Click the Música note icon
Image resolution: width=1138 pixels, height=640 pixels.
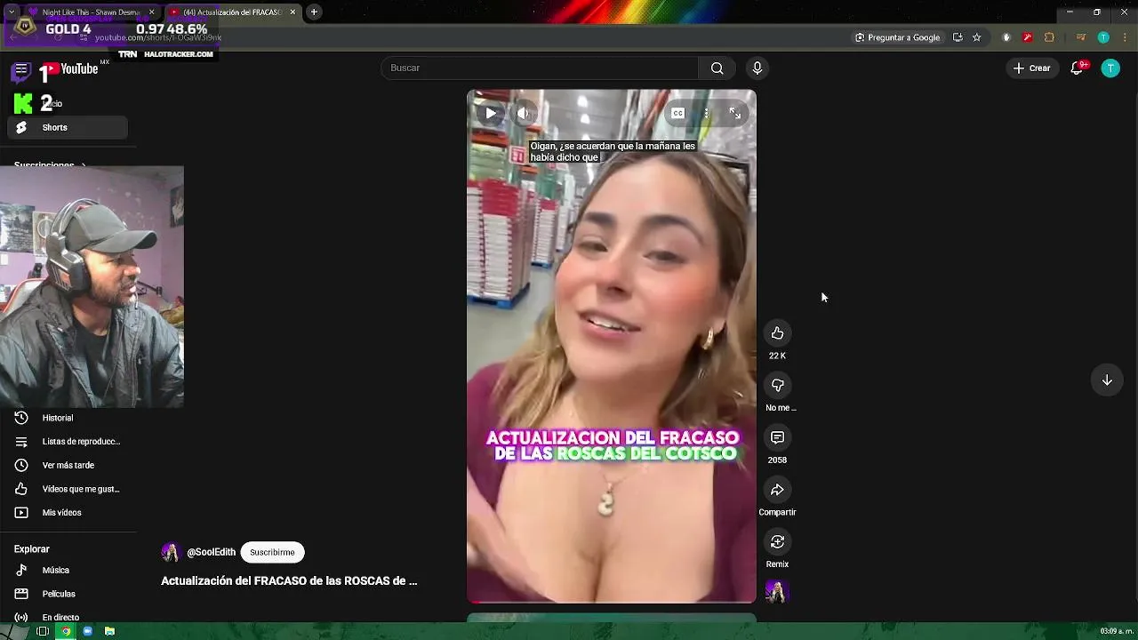[x=21, y=571]
